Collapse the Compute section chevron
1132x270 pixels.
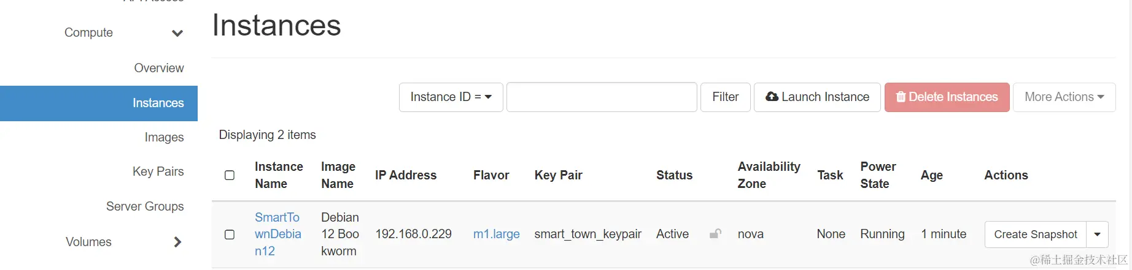tap(177, 33)
